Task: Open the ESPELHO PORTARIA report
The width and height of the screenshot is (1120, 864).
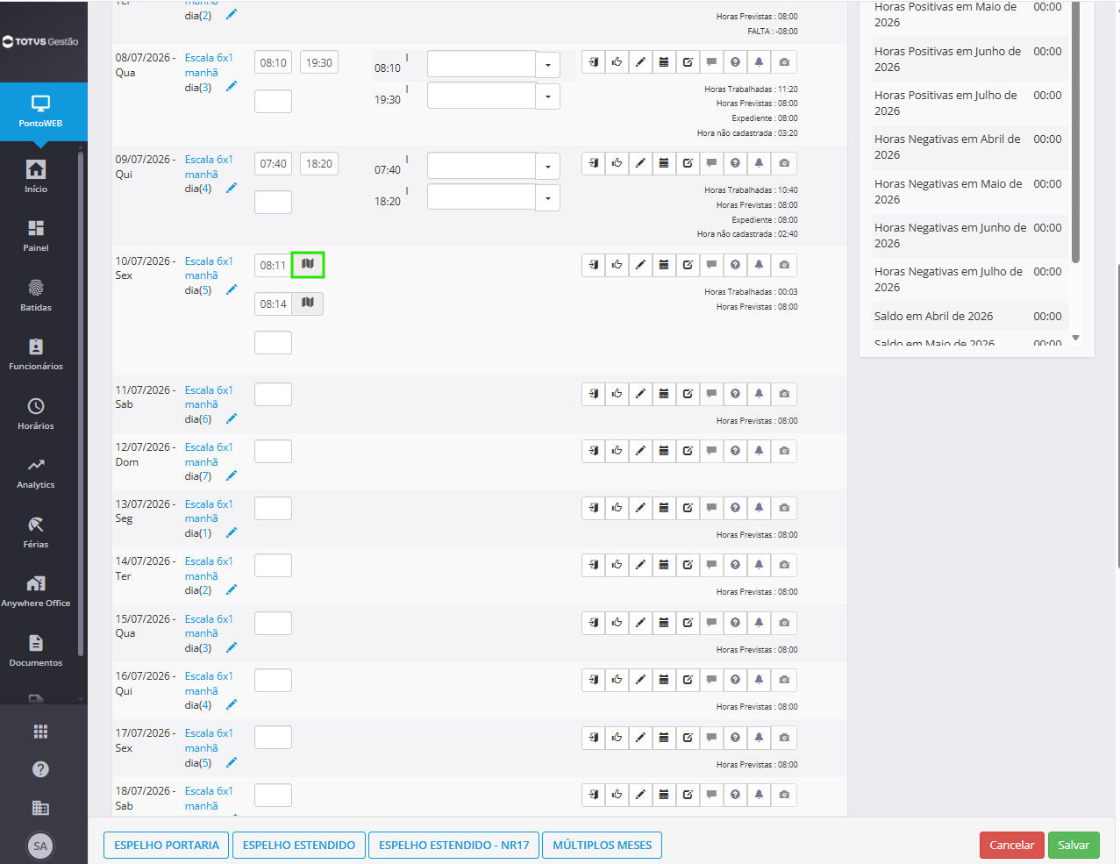Action: 167,846
